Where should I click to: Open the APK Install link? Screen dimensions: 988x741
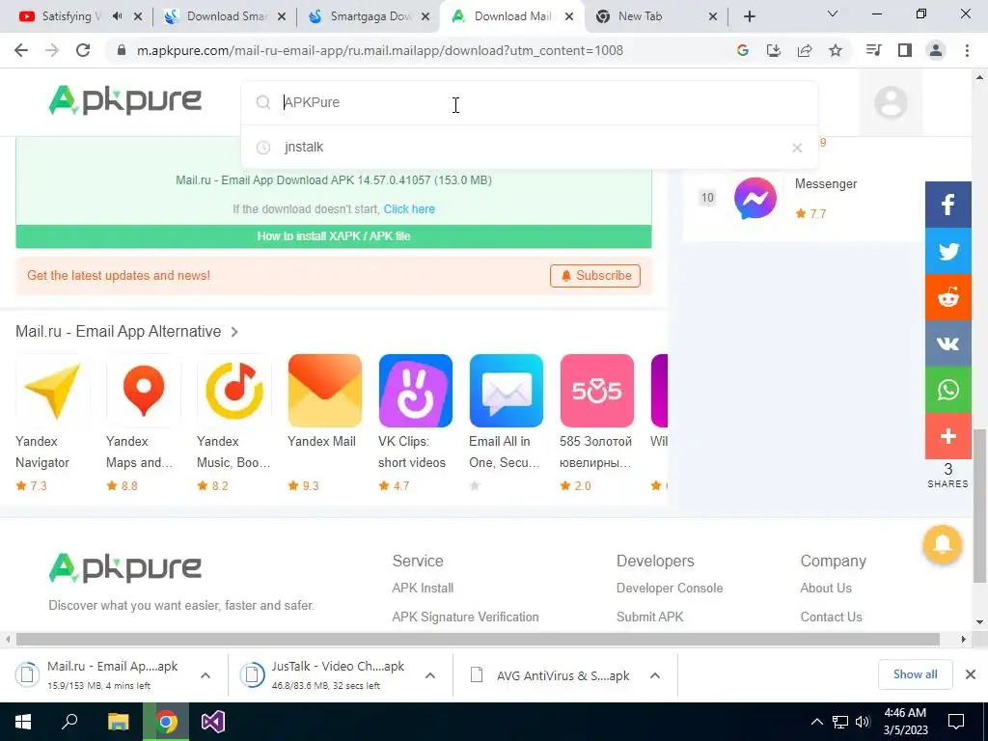click(x=423, y=588)
